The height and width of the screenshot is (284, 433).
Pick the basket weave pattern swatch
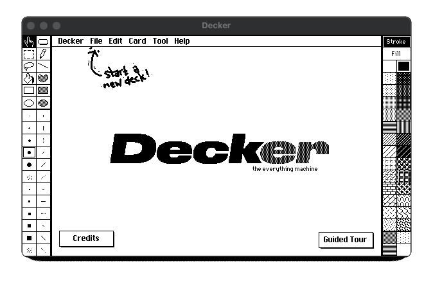(x=403, y=189)
